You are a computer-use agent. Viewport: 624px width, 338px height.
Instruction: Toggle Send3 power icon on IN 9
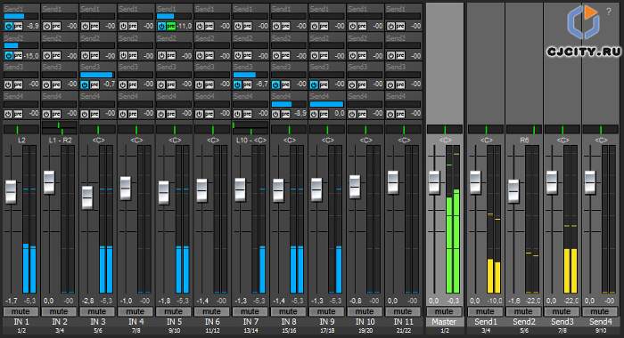pos(314,84)
